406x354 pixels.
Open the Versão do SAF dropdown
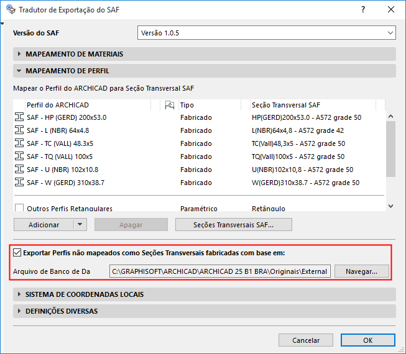point(267,32)
